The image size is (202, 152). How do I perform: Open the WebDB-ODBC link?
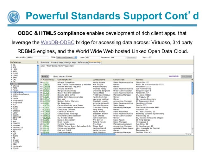click(58, 43)
